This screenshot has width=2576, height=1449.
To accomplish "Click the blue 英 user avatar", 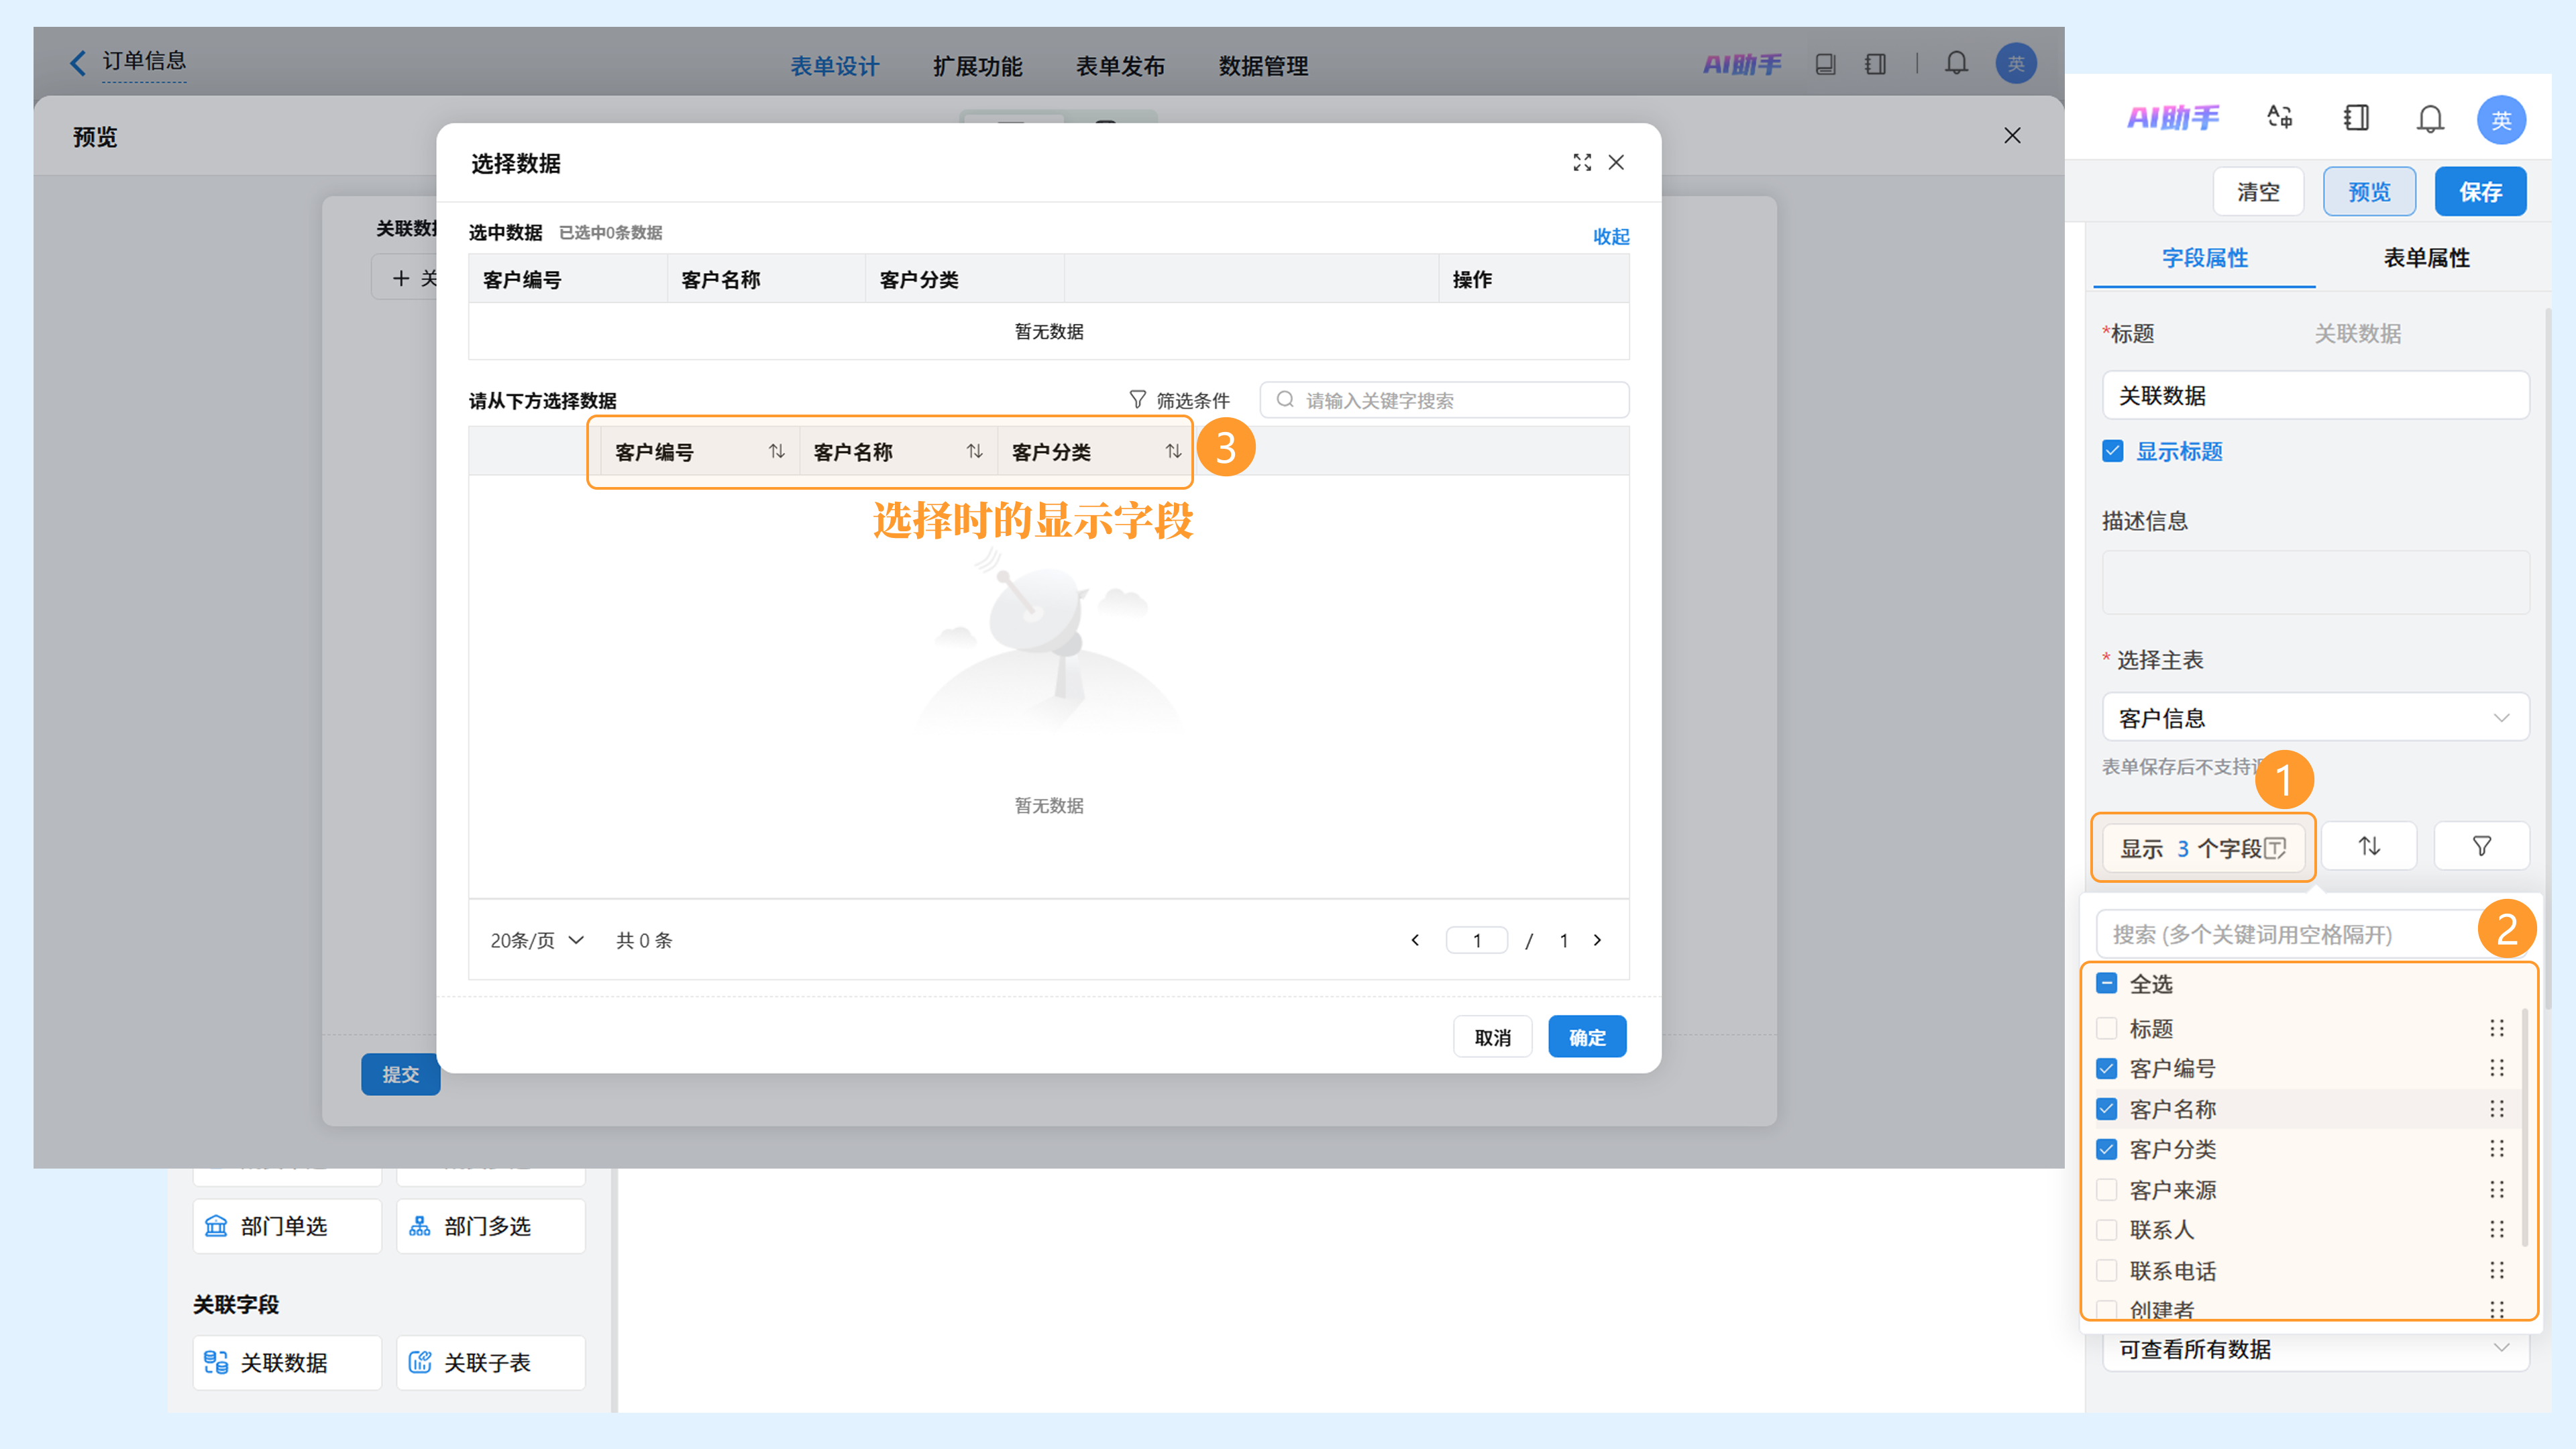I will click(x=2501, y=120).
